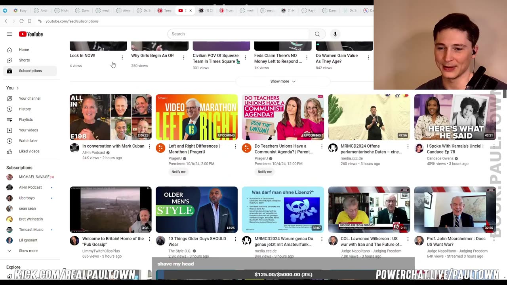507x285 pixels.
Task: Open options for Prof. John Mearsheimer video
Action: 494,239
